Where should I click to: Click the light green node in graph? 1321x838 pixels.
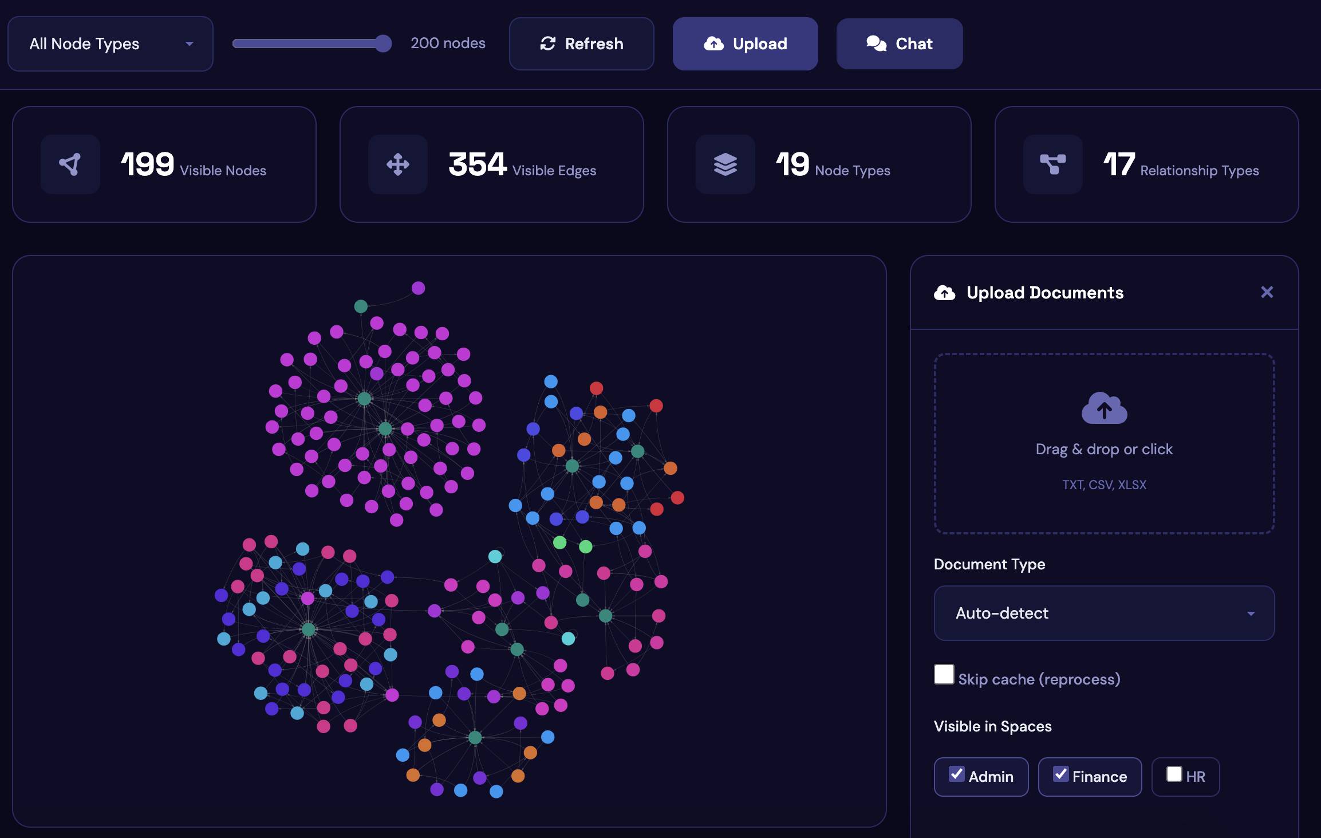(559, 542)
